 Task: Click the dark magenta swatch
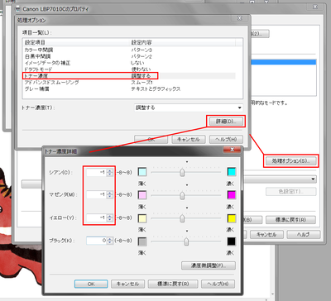point(232,195)
